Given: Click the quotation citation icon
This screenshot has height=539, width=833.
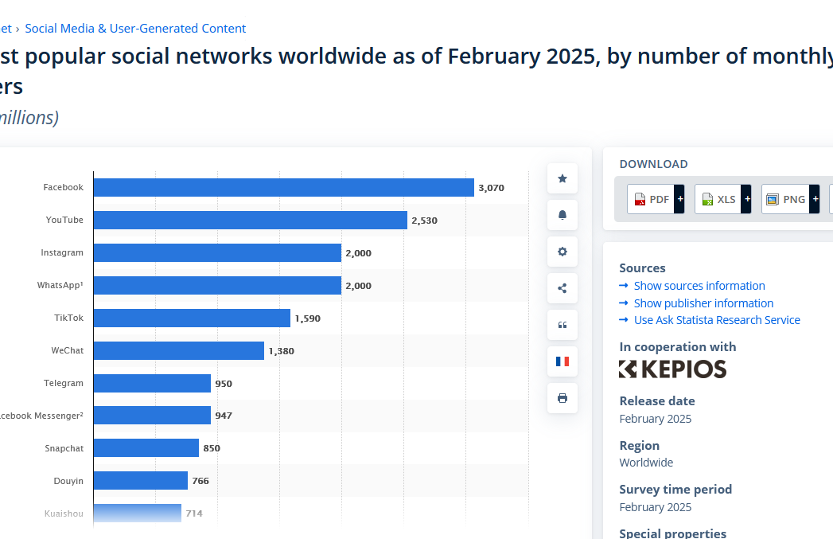Looking at the screenshot, I should (x=562, y=325).
